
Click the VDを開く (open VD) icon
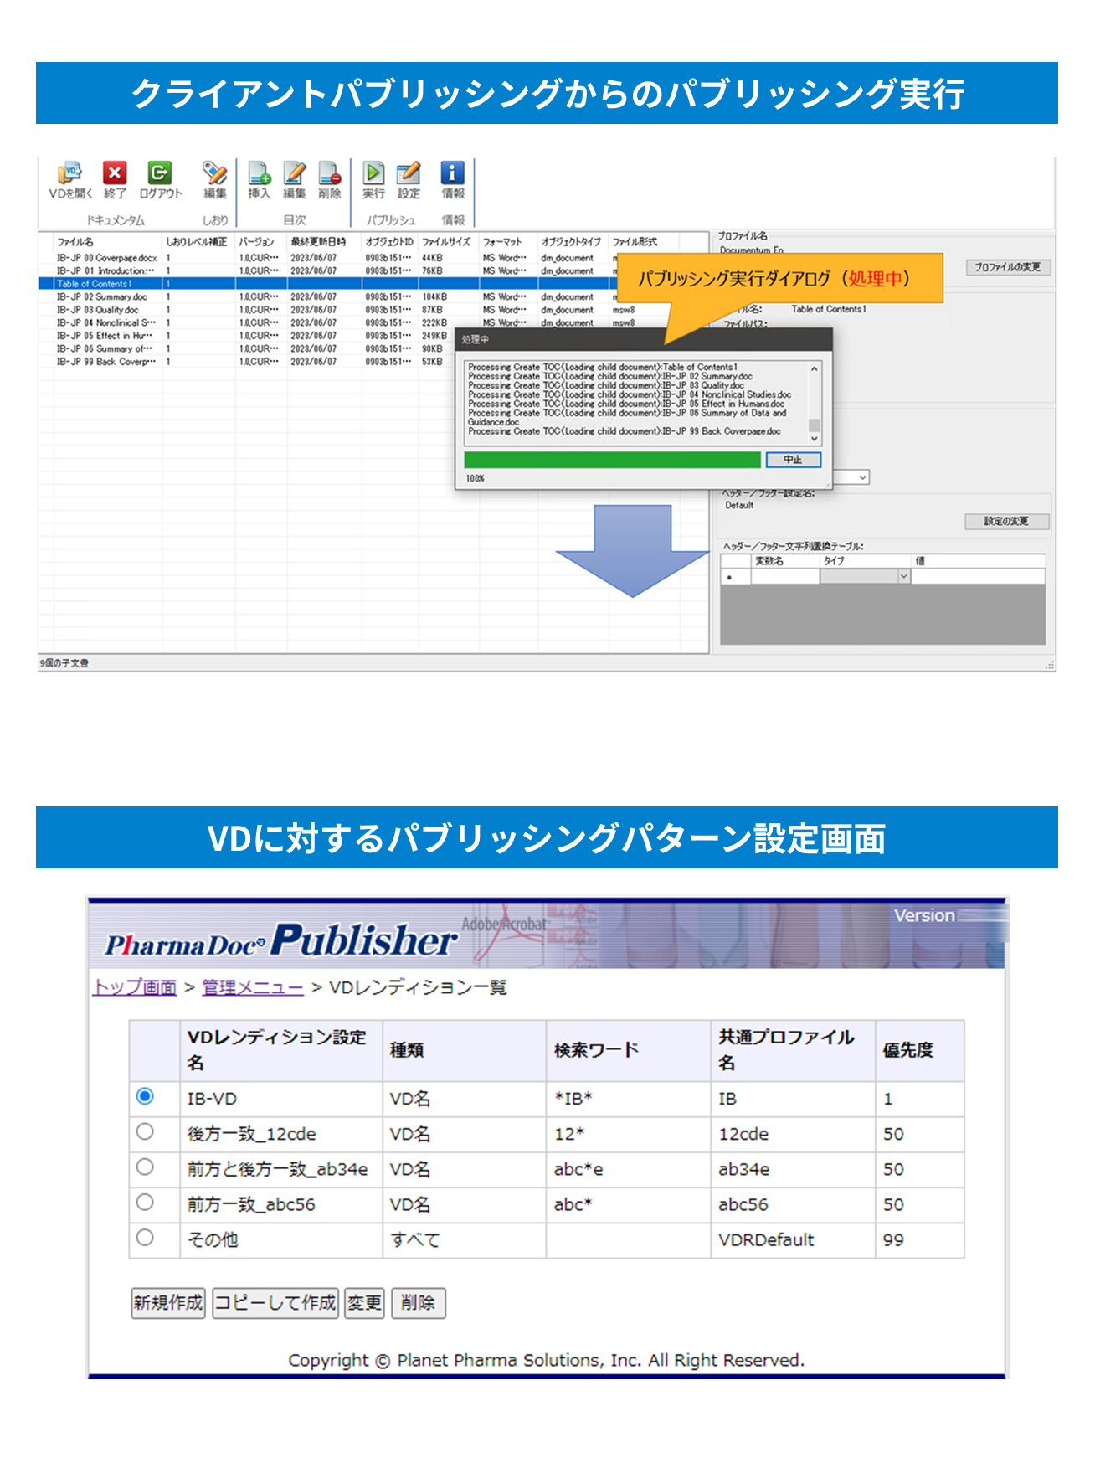pyautogui.click(x=69, y=174)
